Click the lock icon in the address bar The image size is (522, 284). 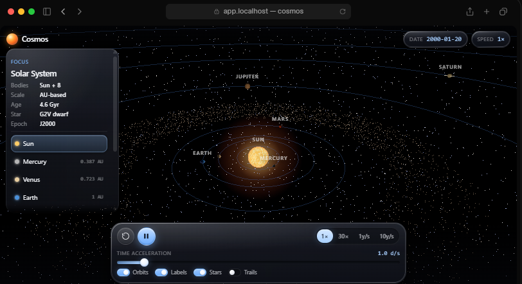[217, 12]
